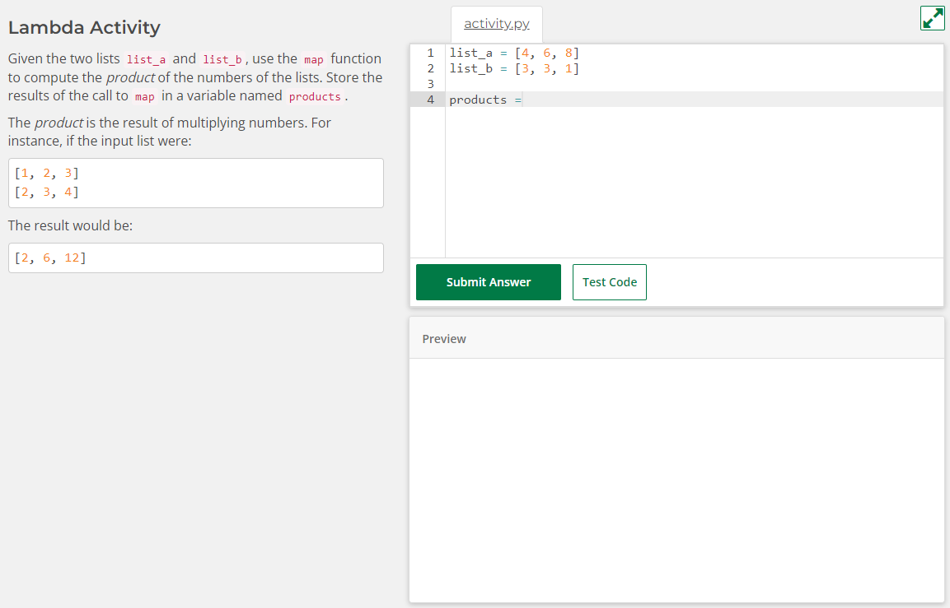Click the list_a label in the instructions
950x608 pixels.
[146, 58]
